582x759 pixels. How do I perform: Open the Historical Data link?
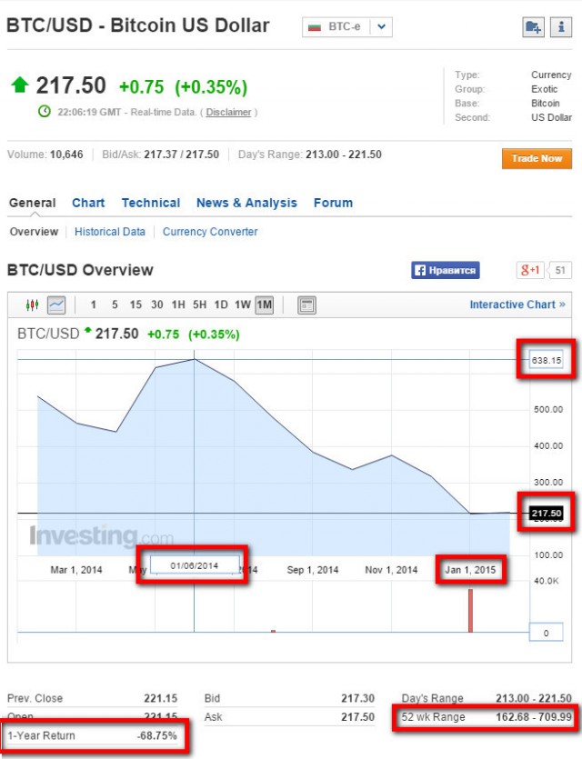pyautogui.click(x=110, y=232)
